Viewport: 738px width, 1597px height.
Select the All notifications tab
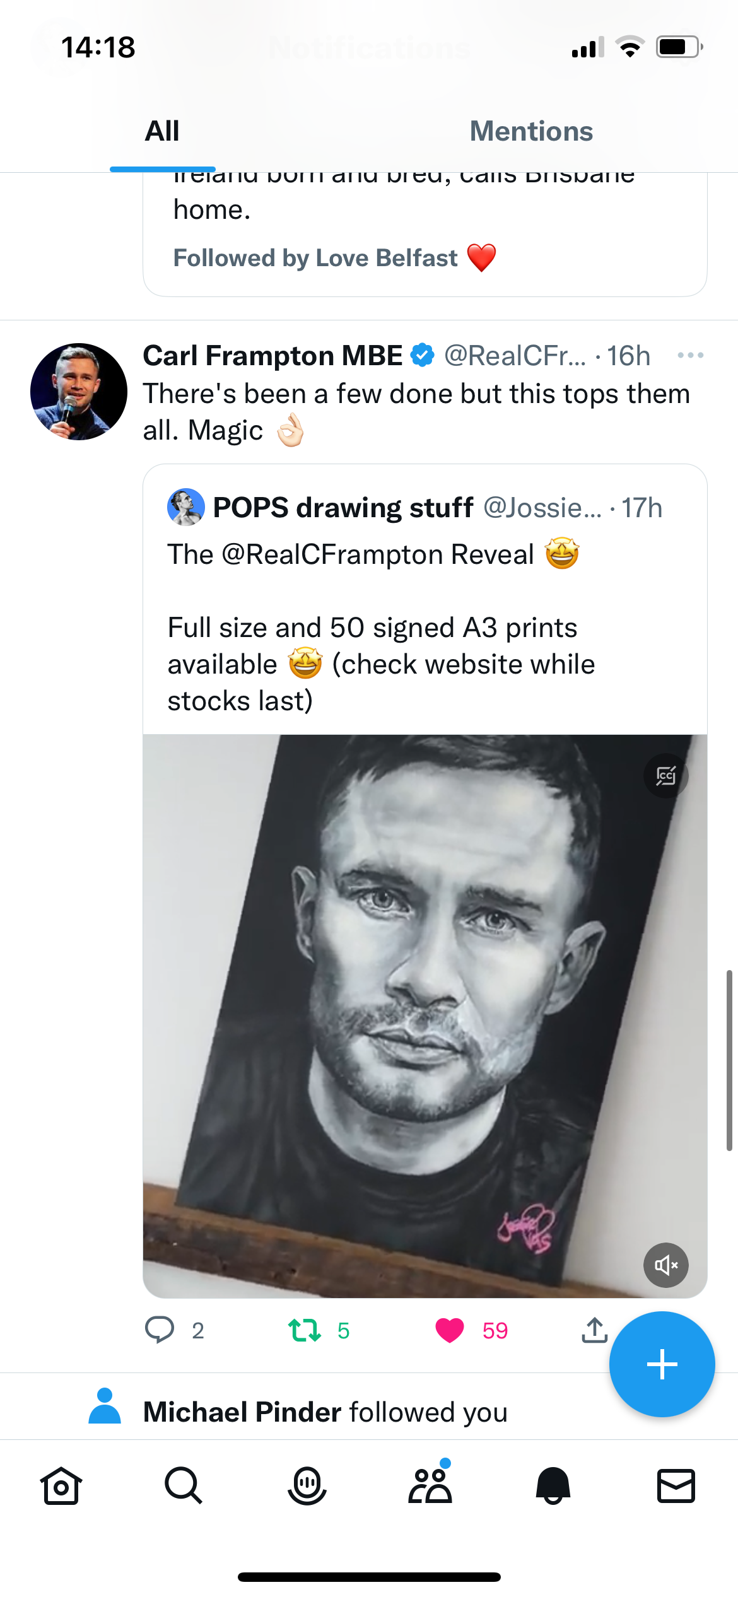pyautogui.click(x=162, y=131)
